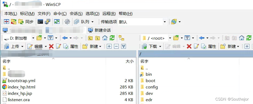The image size is (253, 104).
Task: Click local panel root directory icon
Action: point(97,38)
